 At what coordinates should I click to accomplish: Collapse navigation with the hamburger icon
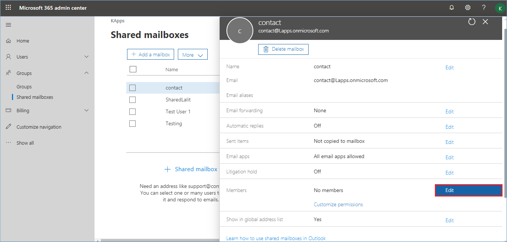8,25
